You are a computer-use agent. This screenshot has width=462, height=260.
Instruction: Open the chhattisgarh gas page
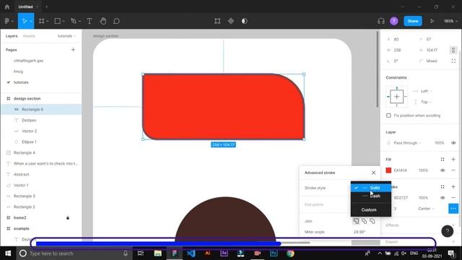click(28, 61)
